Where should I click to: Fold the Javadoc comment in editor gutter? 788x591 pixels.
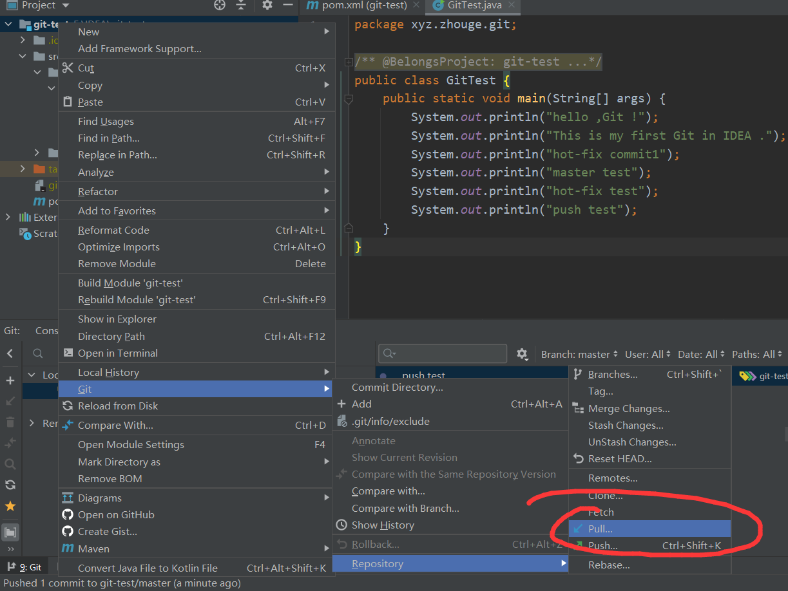coord(349,62)
